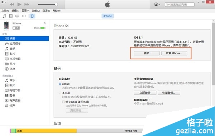Open the 控制(C) menu

point(36,11)
